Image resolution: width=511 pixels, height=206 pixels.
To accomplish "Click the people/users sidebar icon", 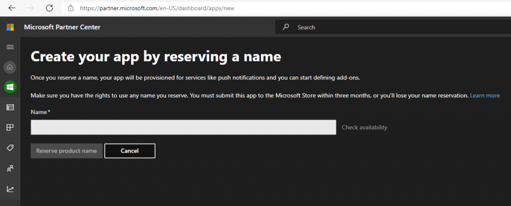I will (x=10, y=169).
